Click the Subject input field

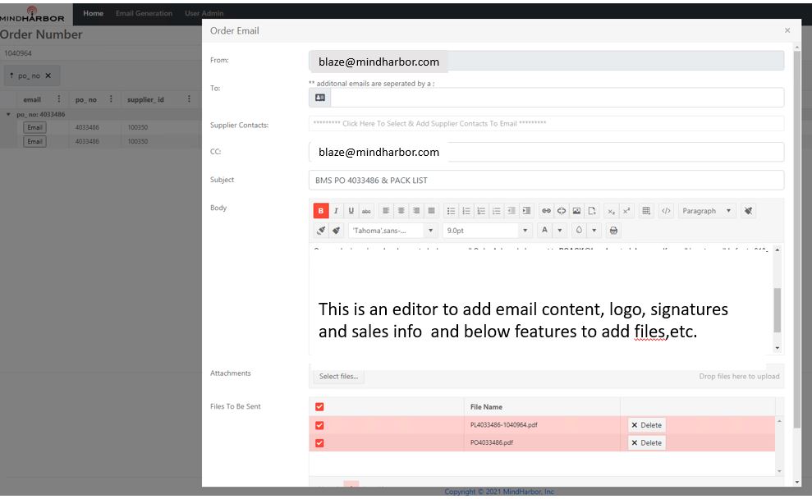coord(546,180)
